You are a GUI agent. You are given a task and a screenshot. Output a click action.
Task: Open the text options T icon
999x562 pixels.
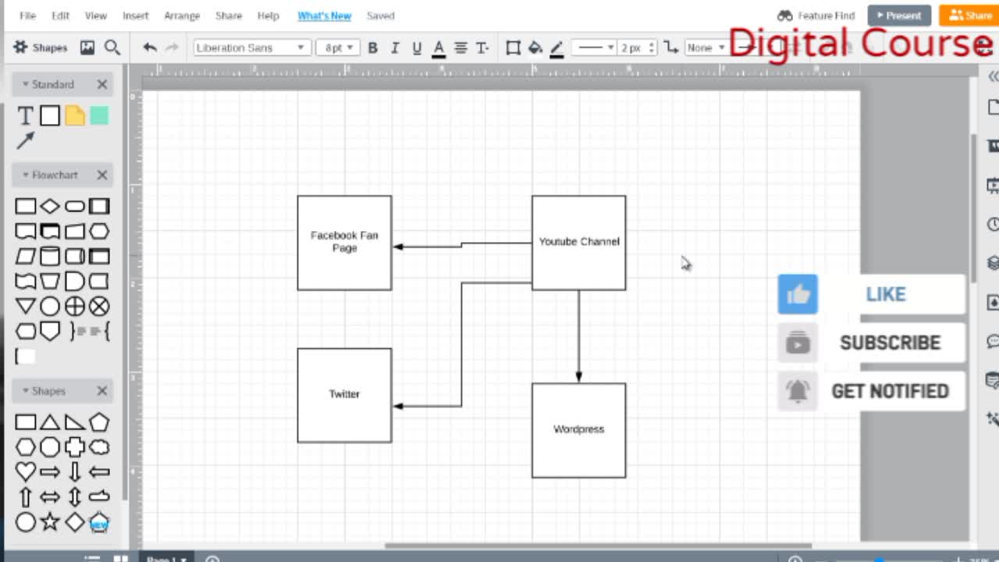pos(482,48)
